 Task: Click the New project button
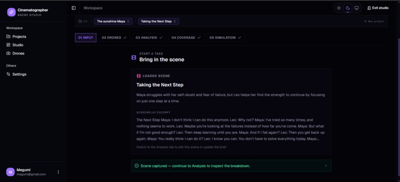374,21
